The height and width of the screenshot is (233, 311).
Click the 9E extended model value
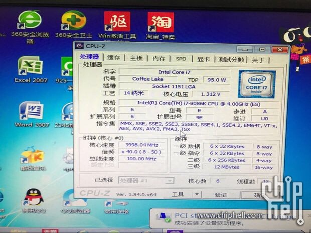[x=199, y=117]
